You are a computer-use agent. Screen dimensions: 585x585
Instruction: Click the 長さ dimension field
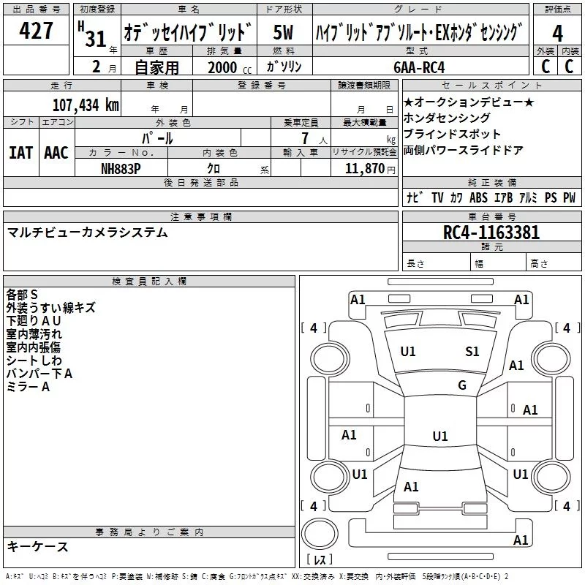tap(436, 263)
